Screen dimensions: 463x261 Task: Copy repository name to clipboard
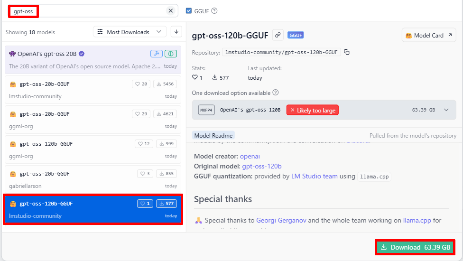pyautogui.click(x=347, y=52)
